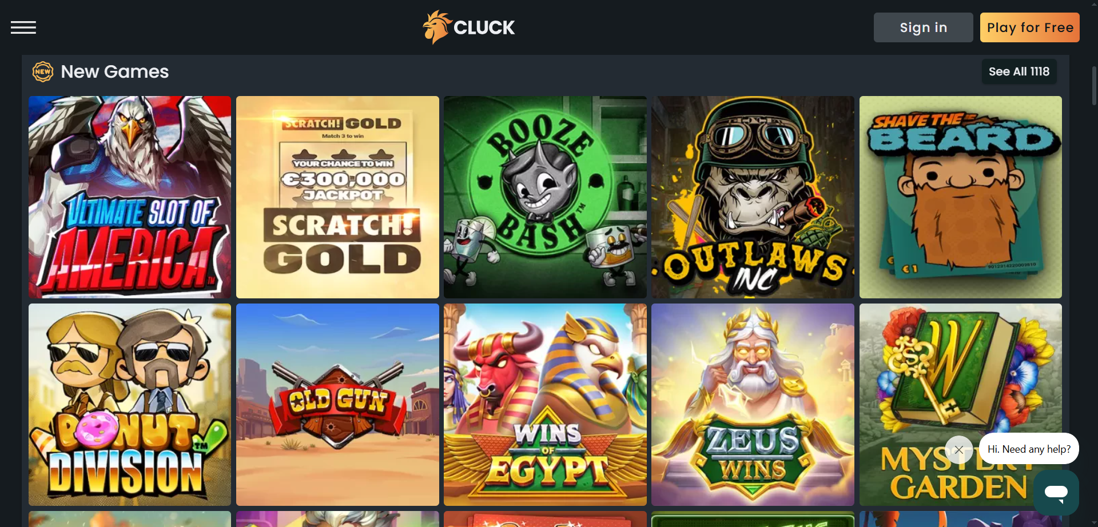
Task: Click the Hi. Need any help? message
Action: click(x=1029, y=449)
